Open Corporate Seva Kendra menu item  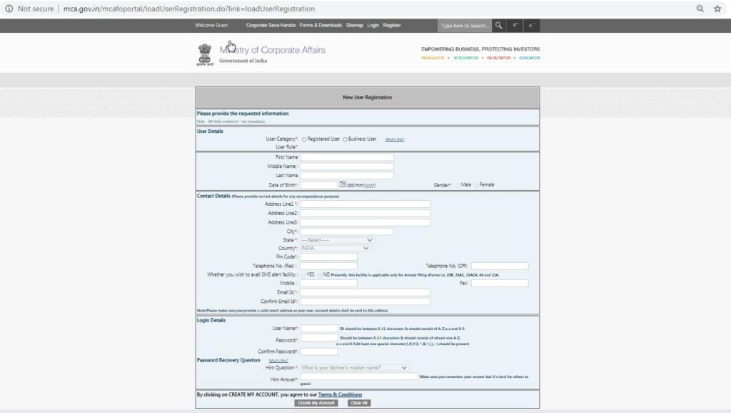pyautogui.click(x=271, y=25)
